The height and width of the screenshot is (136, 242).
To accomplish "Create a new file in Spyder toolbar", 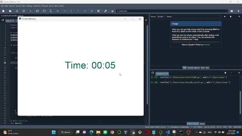I will click(3, 11).
